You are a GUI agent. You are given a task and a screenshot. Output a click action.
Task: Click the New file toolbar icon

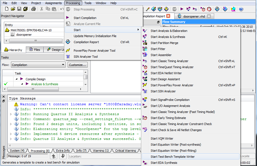pos(7,9)
